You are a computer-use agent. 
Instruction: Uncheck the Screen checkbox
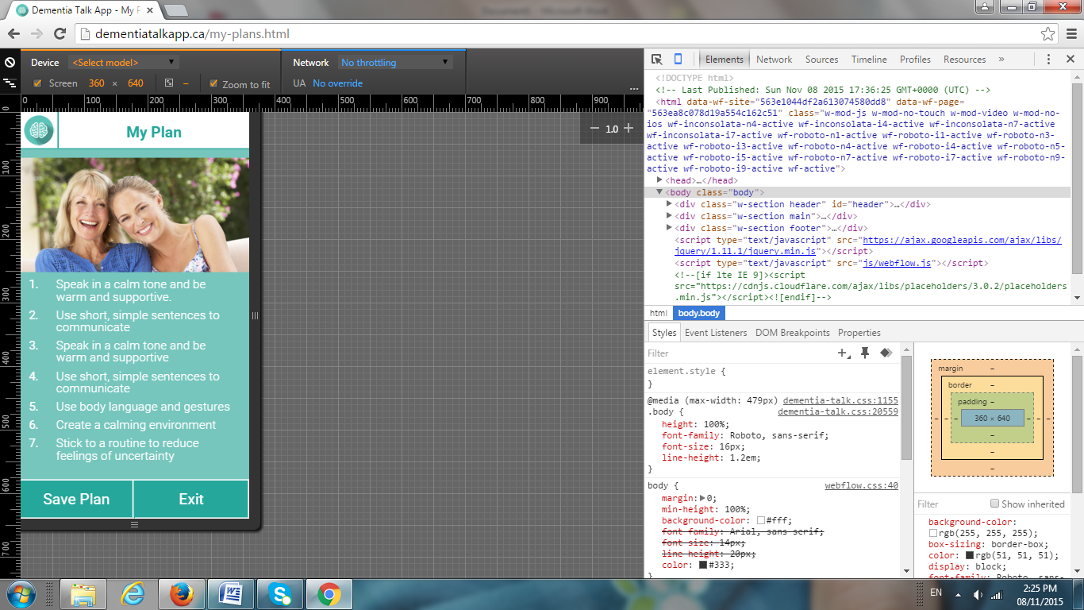[x=37, y=83]
